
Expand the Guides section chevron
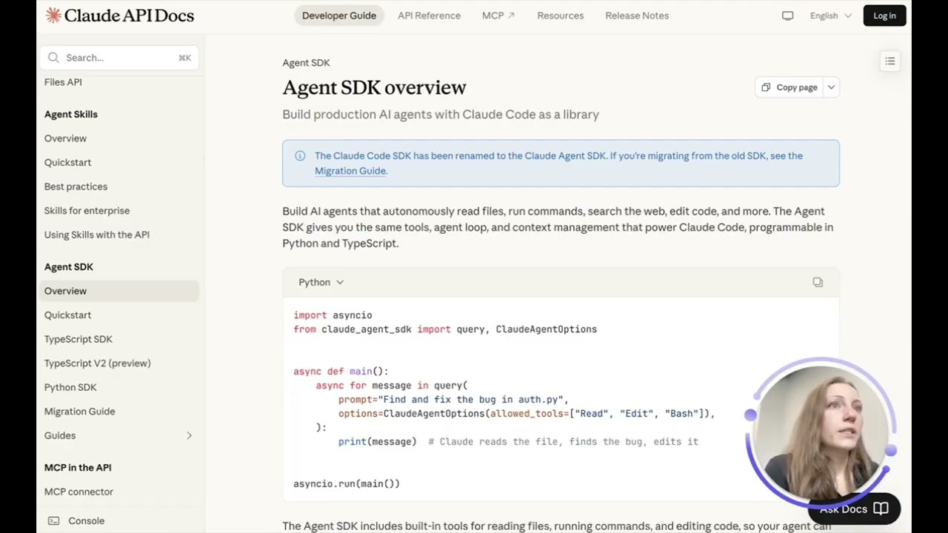(x=189, y=435)
